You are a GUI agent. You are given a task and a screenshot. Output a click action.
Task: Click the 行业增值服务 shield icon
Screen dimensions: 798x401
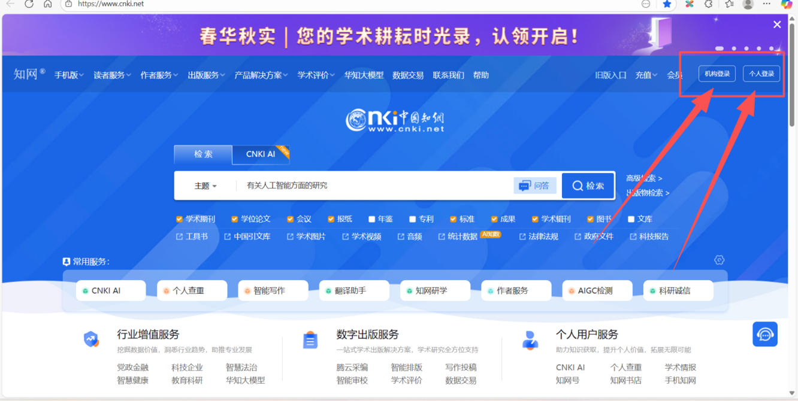tap(91, 339)
